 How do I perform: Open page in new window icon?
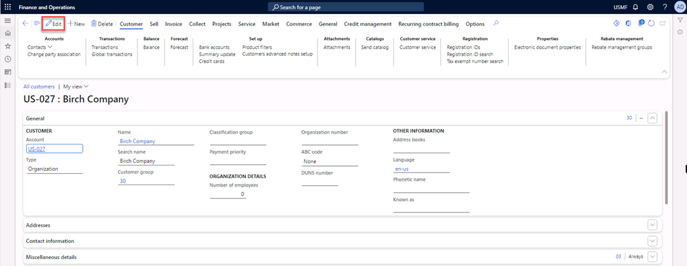click(662, 23)
